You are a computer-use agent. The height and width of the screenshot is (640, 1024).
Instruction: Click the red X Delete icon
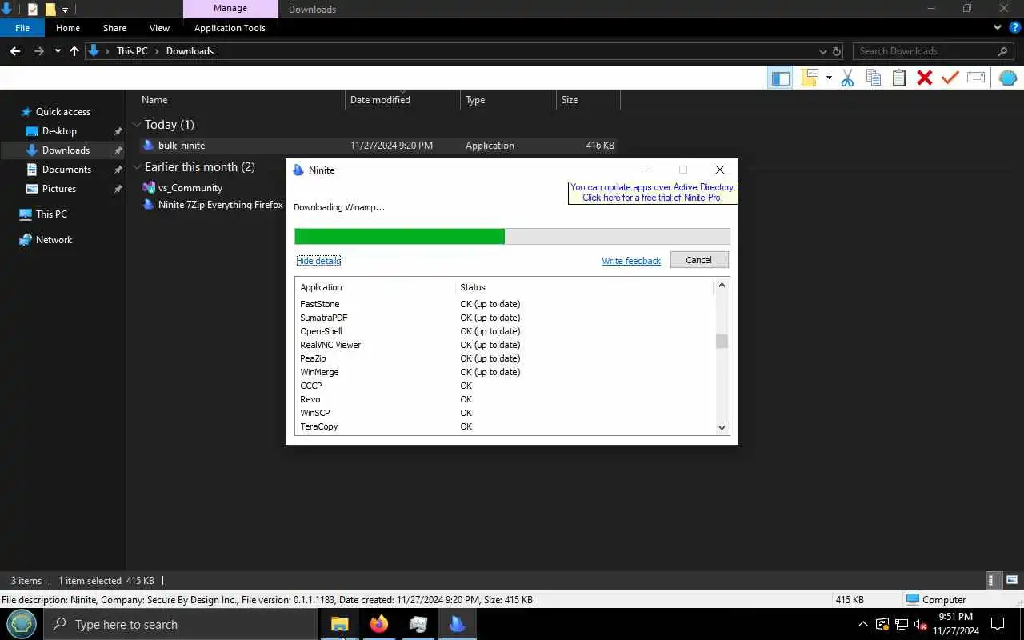(925, 78)
